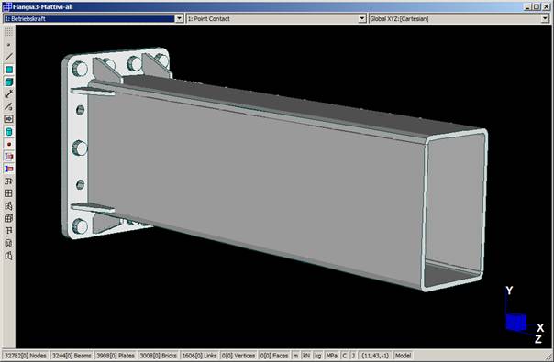Toggle the teal brick cube selection
The width and height of the screenshot is (554, 362).
[x=8, y=82]
